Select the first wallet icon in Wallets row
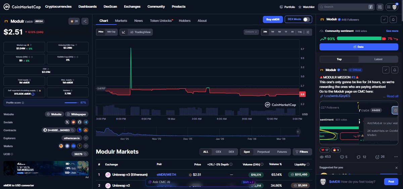Viewport: 403px width, 189px height. 61,146
